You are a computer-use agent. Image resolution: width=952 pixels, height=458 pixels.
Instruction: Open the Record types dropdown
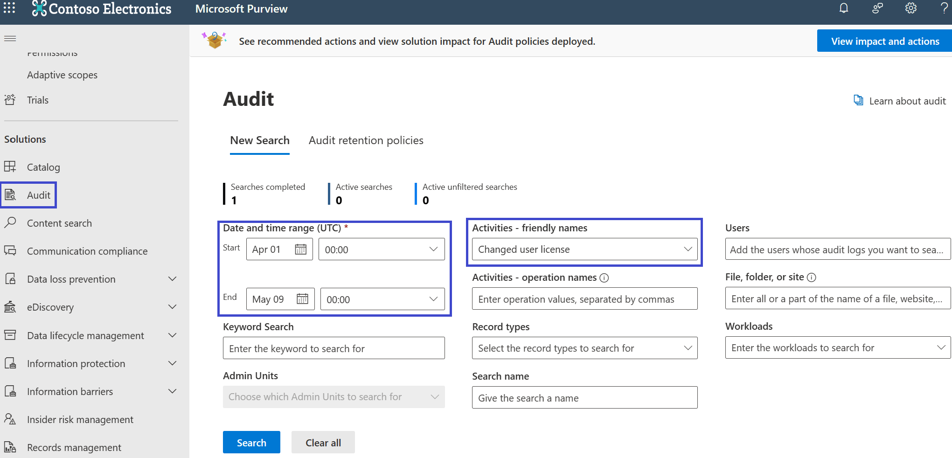[x=585, y=348]
